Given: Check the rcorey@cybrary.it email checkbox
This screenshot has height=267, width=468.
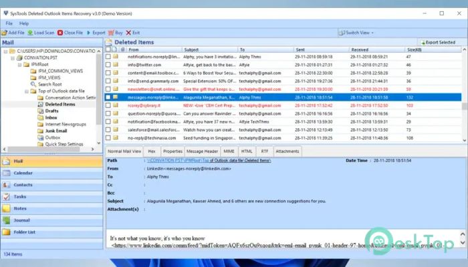Looking at the screenshot, I should click(x=108, y=105).
